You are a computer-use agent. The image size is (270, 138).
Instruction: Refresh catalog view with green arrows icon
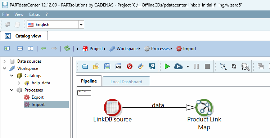(x=67, y=49)
